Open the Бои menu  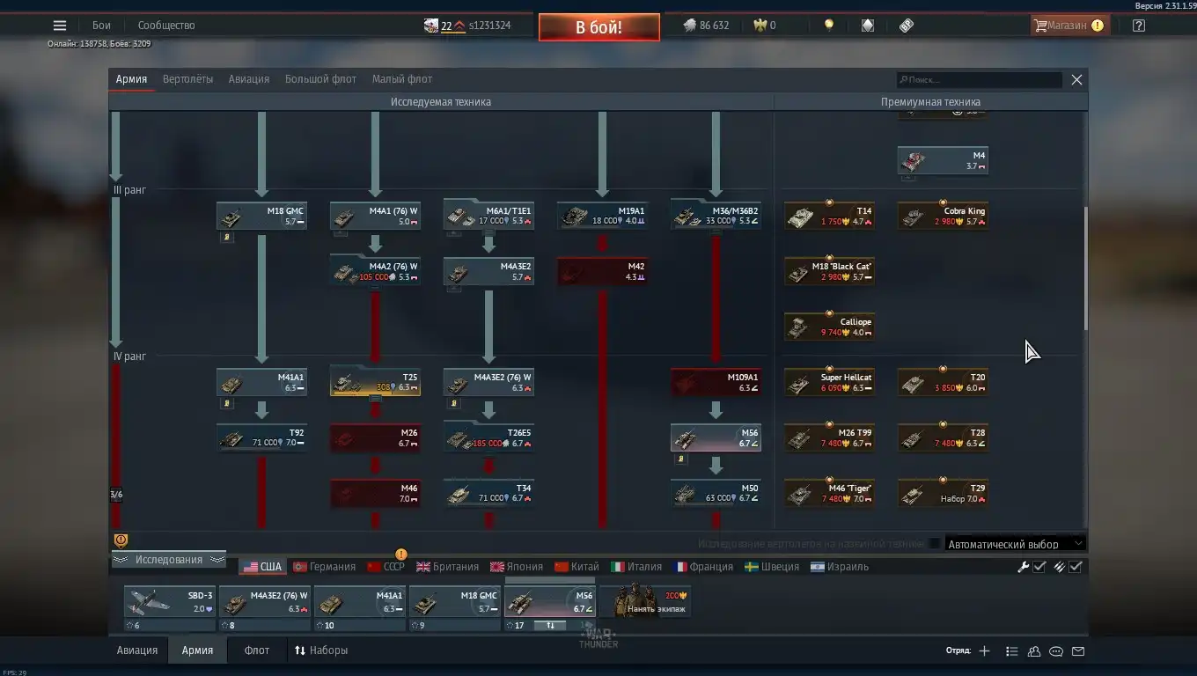point(101,26)
